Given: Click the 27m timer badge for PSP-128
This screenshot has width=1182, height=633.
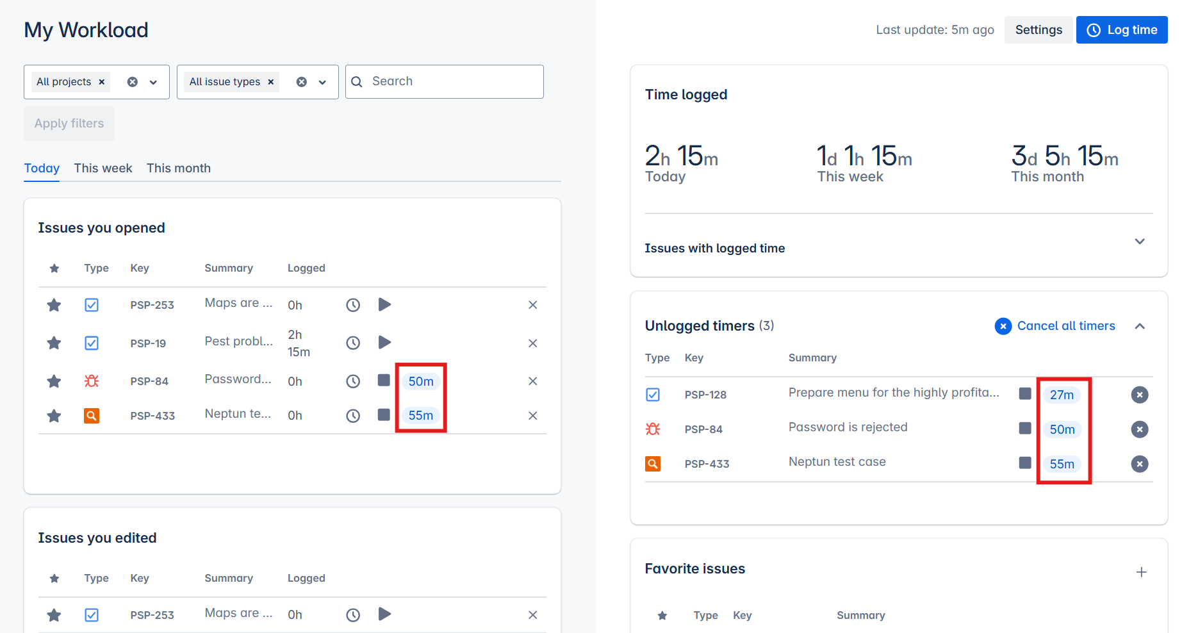Looking at the screenshot, I should [x=1062, y=395].
